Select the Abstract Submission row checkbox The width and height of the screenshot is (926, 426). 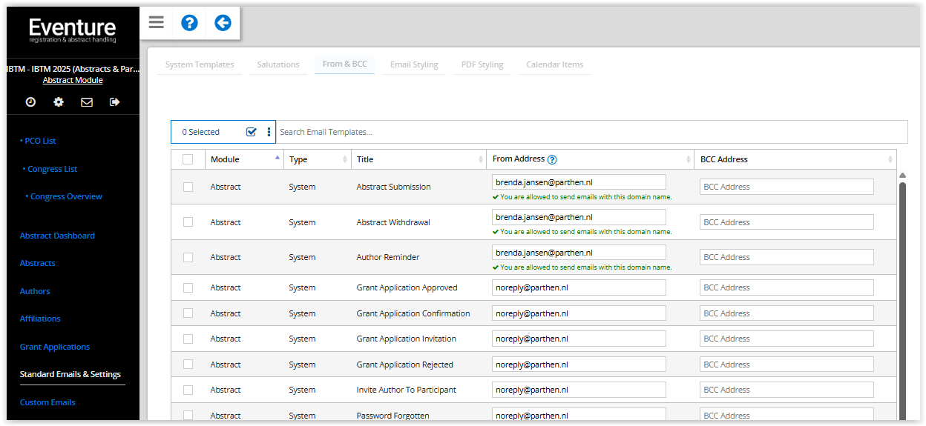pyautogui.click(x=188, y=187)
